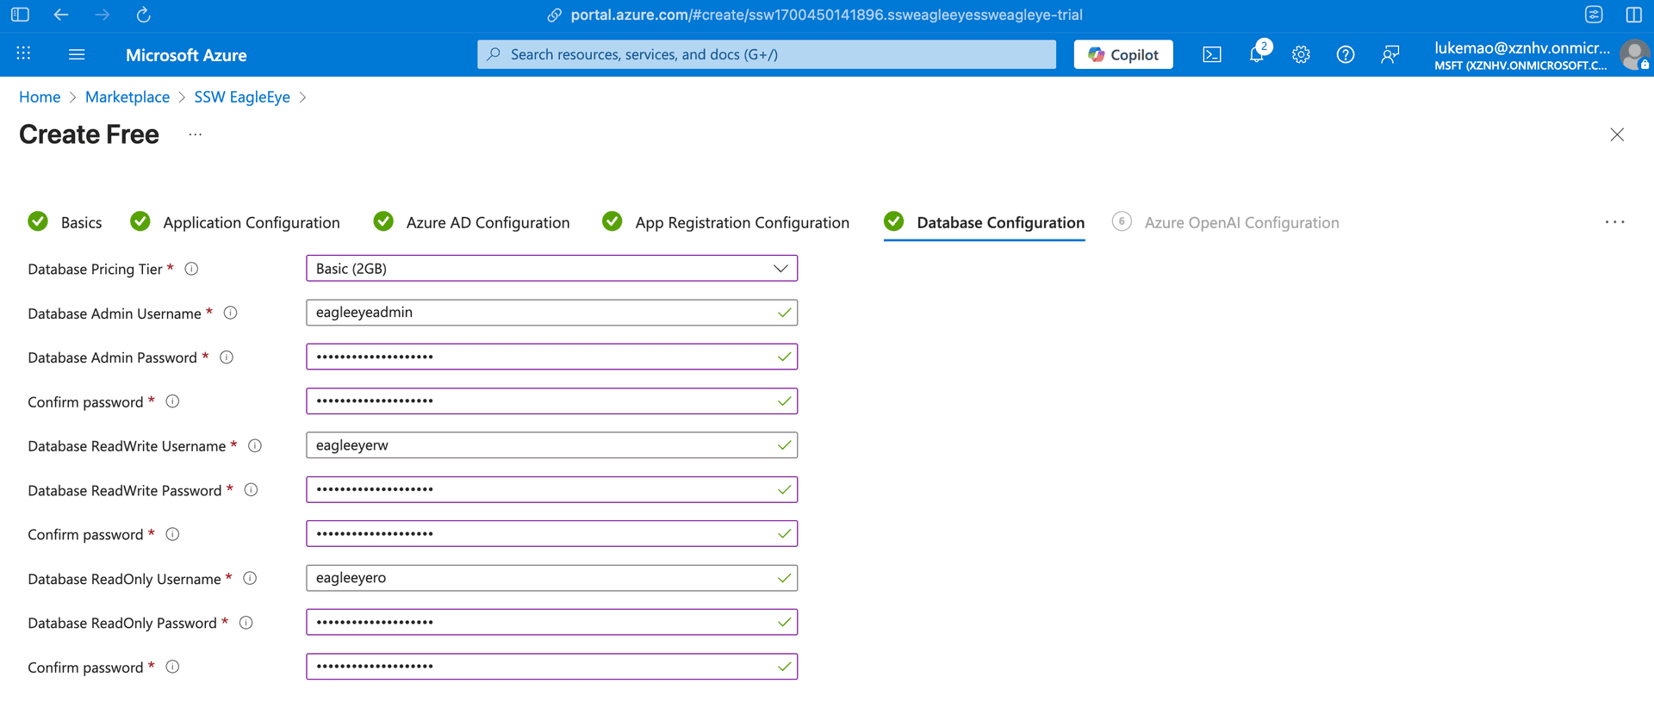Close the Create Free blade
The width and height of the screenshot is (1654, 702).
coord(1617,134)
